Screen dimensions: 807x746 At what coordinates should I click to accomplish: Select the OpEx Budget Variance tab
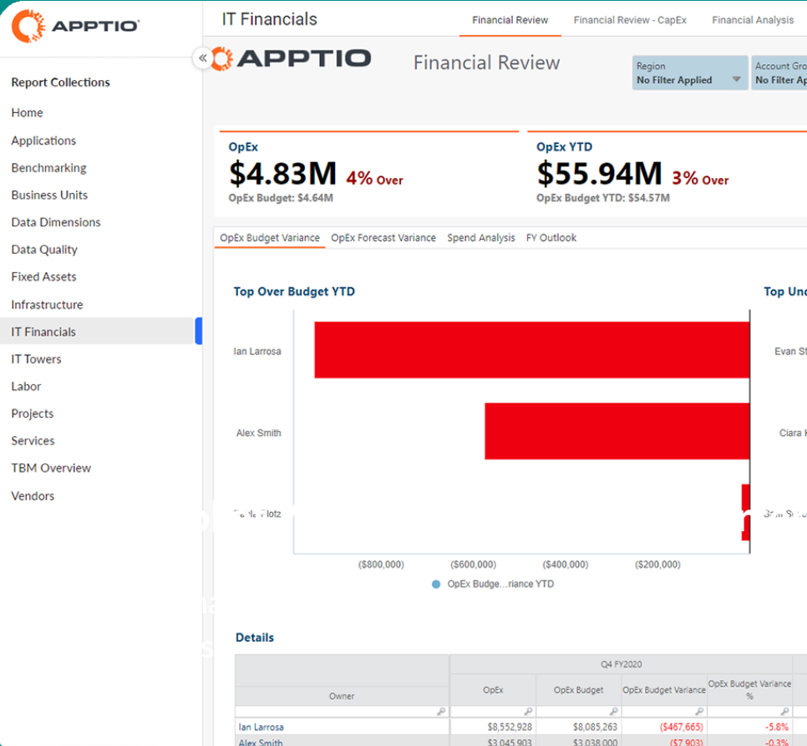(x=270, y=238)
